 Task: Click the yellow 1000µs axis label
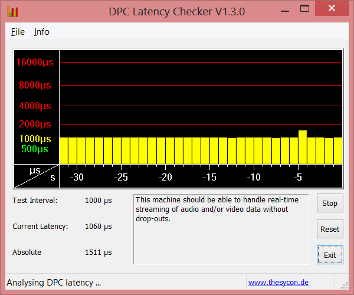[x=35, y=139]
